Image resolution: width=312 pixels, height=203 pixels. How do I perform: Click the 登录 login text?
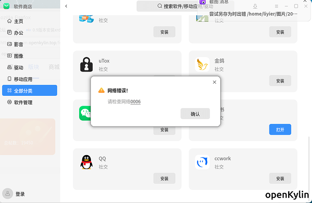[20, 194]
